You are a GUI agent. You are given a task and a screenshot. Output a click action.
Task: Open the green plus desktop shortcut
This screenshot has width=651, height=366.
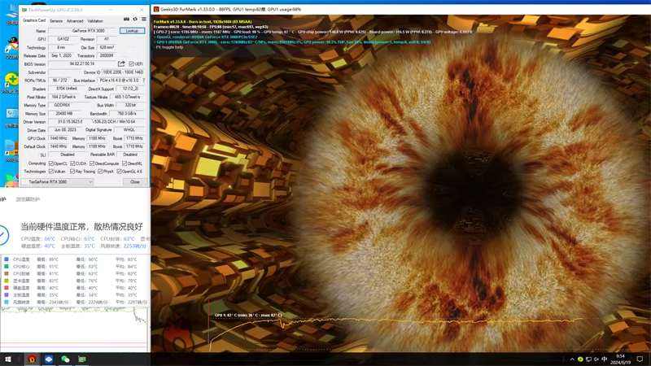11,81
